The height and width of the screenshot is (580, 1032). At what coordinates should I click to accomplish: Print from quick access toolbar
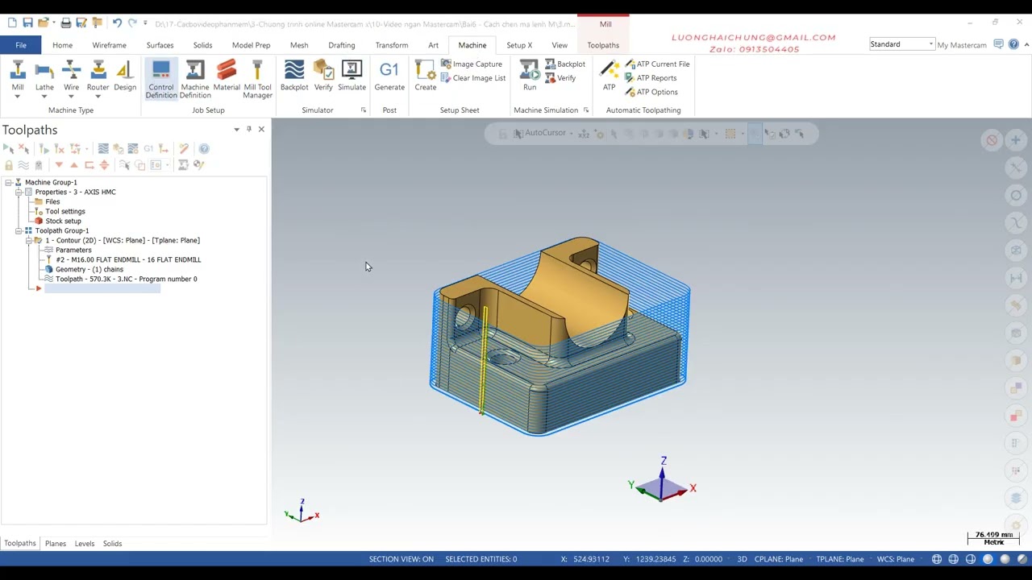coord(66,23)
